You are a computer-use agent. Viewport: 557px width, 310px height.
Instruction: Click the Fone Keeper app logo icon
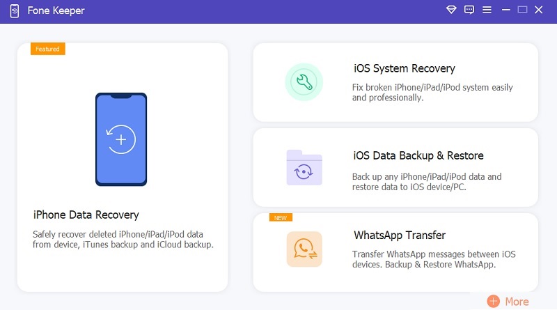[15, 10]
